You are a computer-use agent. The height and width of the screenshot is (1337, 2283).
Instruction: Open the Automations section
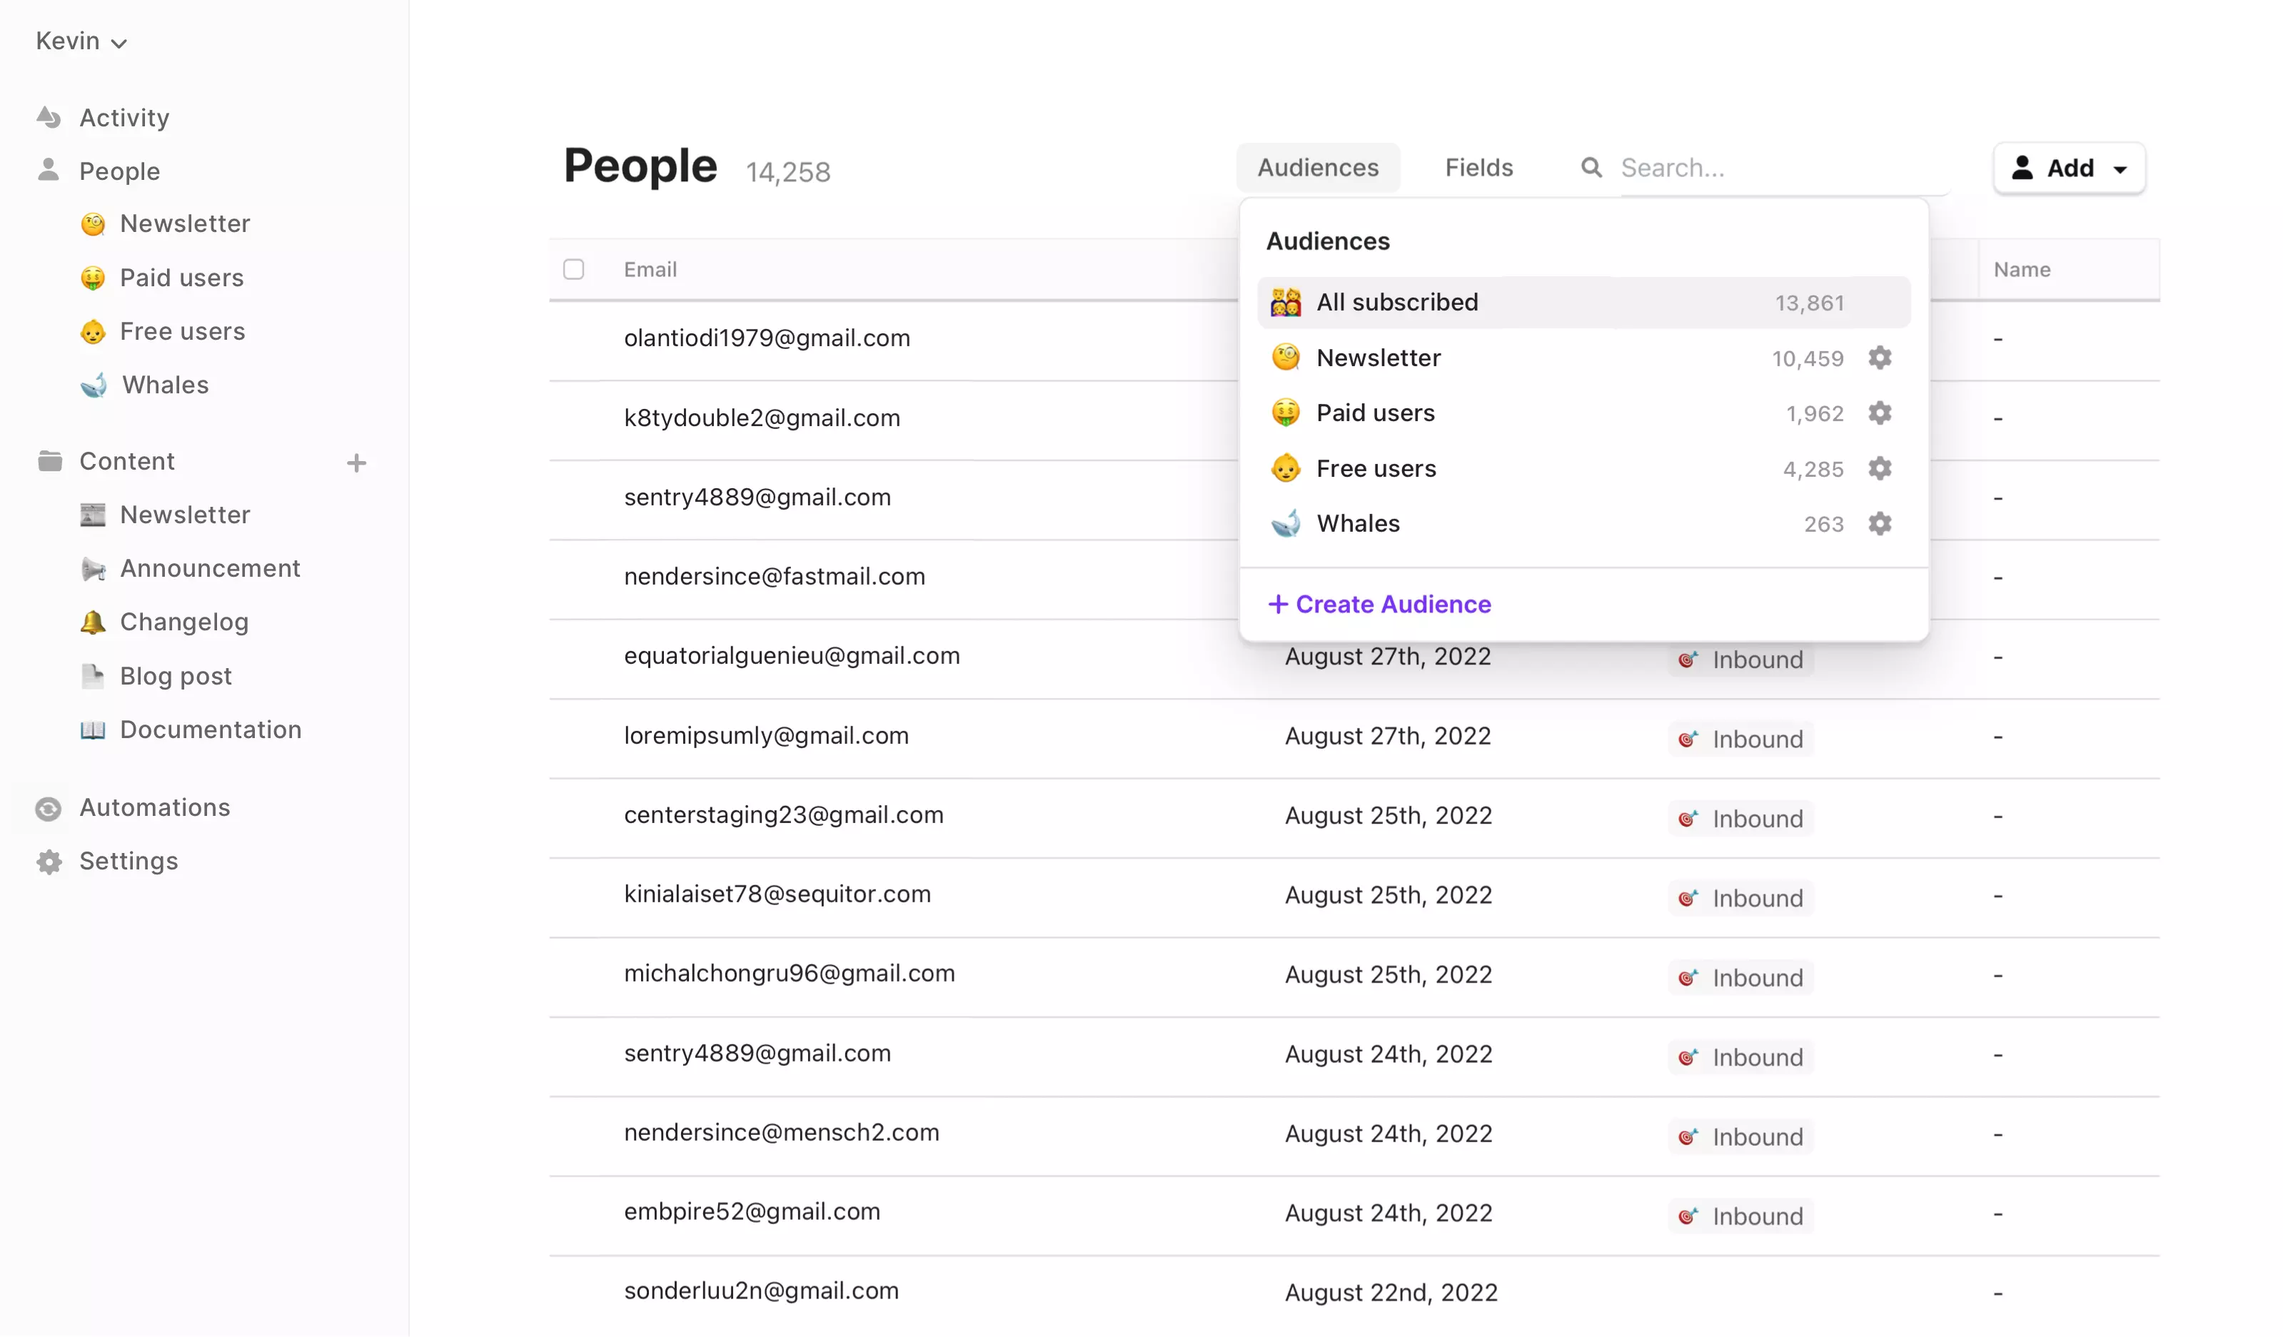pyautogui.click(x=154, y=807)
